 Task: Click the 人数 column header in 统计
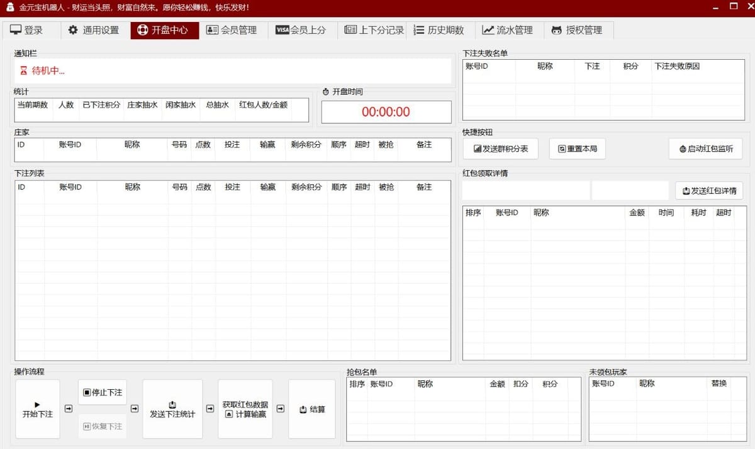(66, 105)
